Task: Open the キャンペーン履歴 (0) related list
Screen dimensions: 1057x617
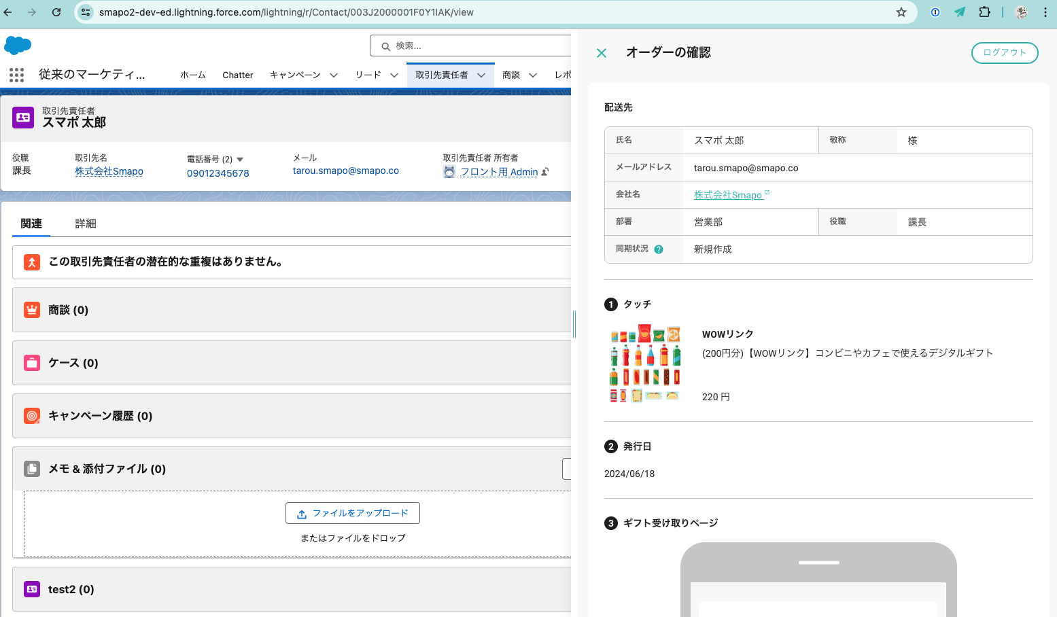Action: [100, 416]
